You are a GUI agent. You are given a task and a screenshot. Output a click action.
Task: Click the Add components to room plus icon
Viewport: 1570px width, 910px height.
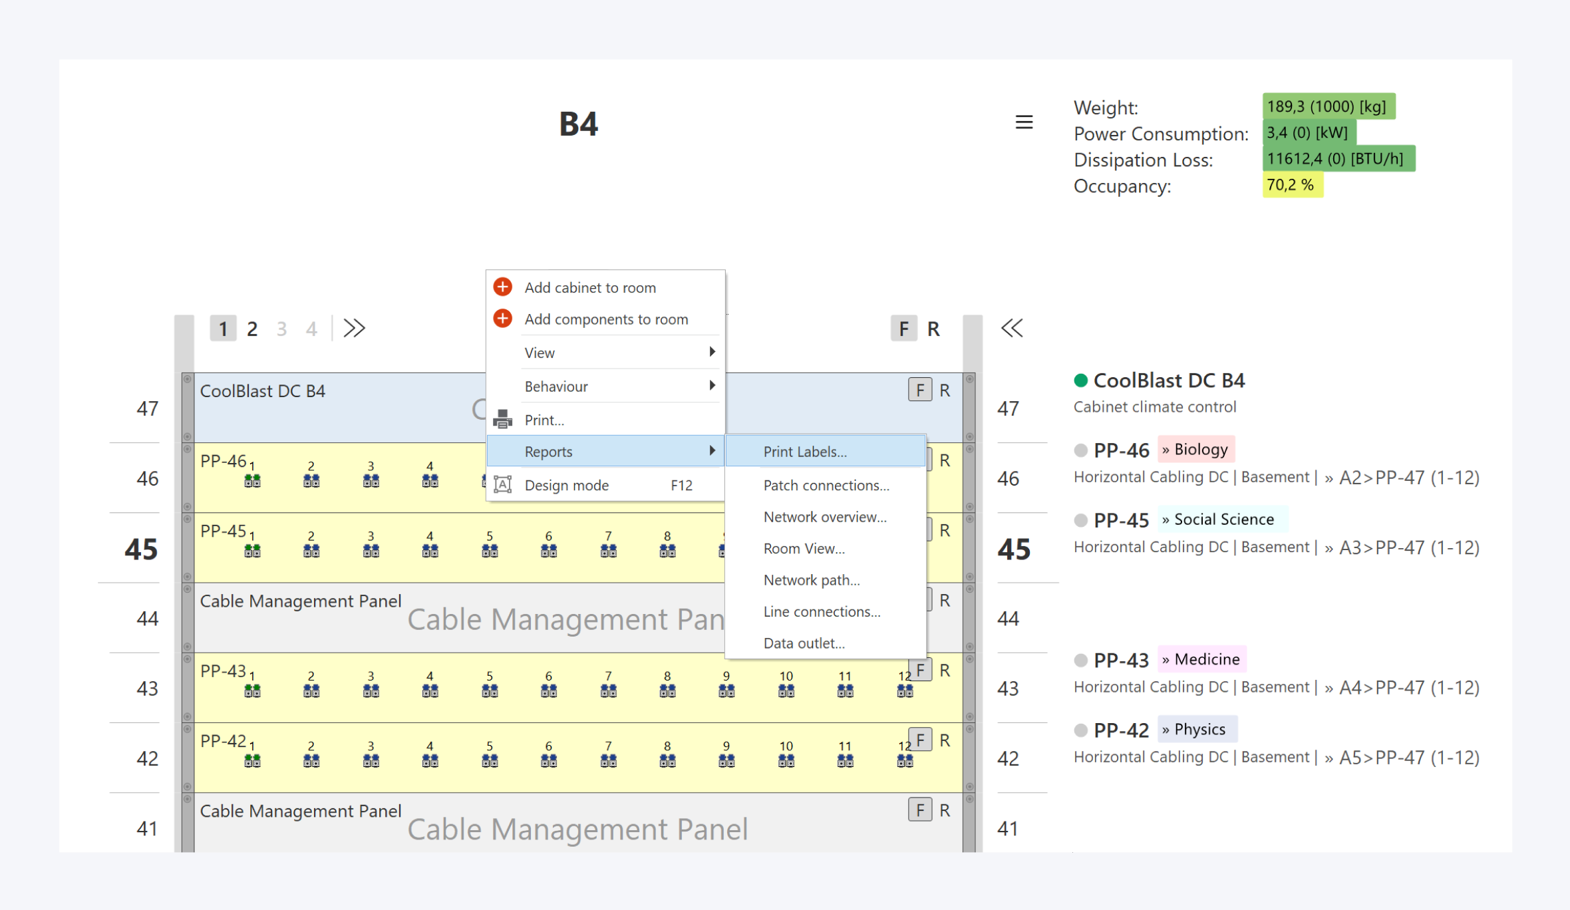pos(503,319)
